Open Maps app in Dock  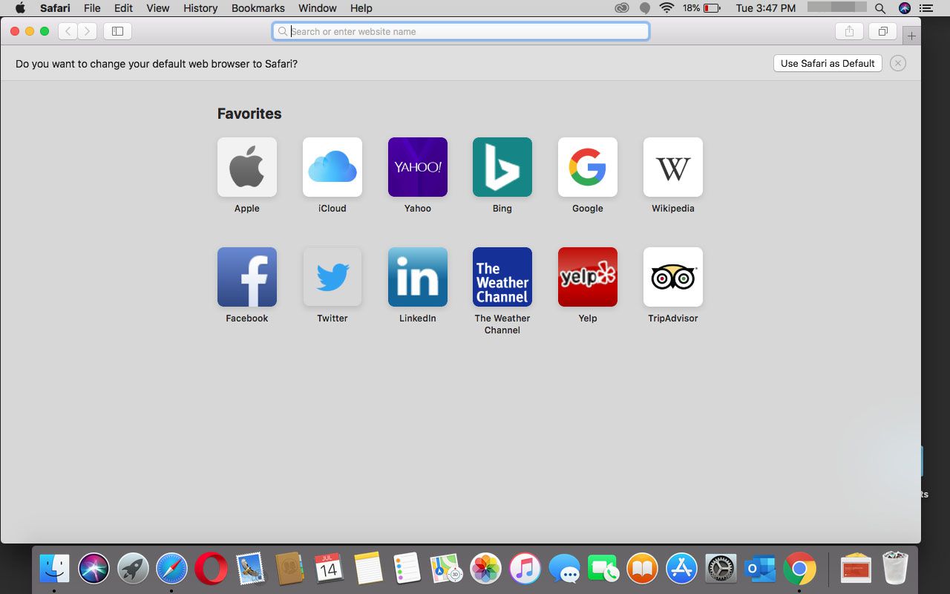(447, 569)
